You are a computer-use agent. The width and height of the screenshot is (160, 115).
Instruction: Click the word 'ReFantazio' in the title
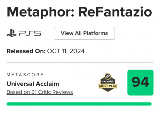(115, 12)
